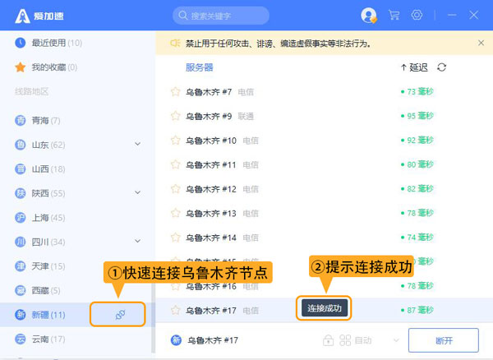Favorite 乌鲁木齐 #10 with its star
The image size is (493, 360).
click(176, 140)
